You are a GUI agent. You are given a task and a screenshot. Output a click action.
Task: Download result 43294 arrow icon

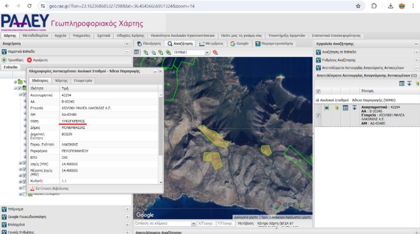point(354,108)
